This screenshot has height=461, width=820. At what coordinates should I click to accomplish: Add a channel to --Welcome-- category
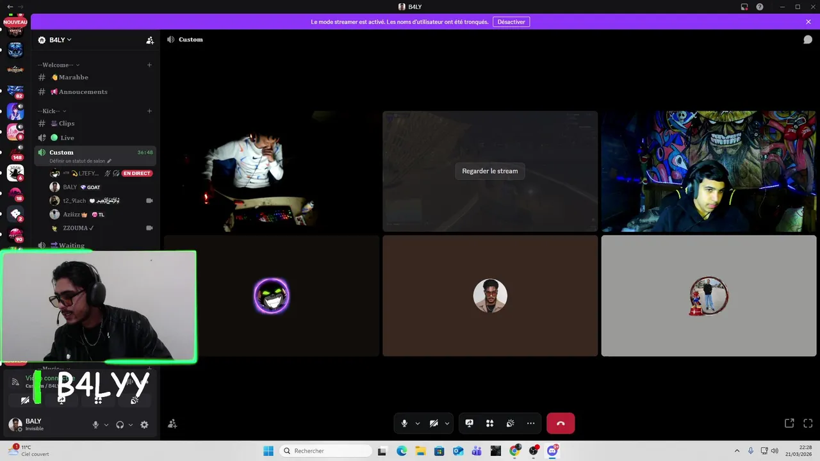(149, 65)
